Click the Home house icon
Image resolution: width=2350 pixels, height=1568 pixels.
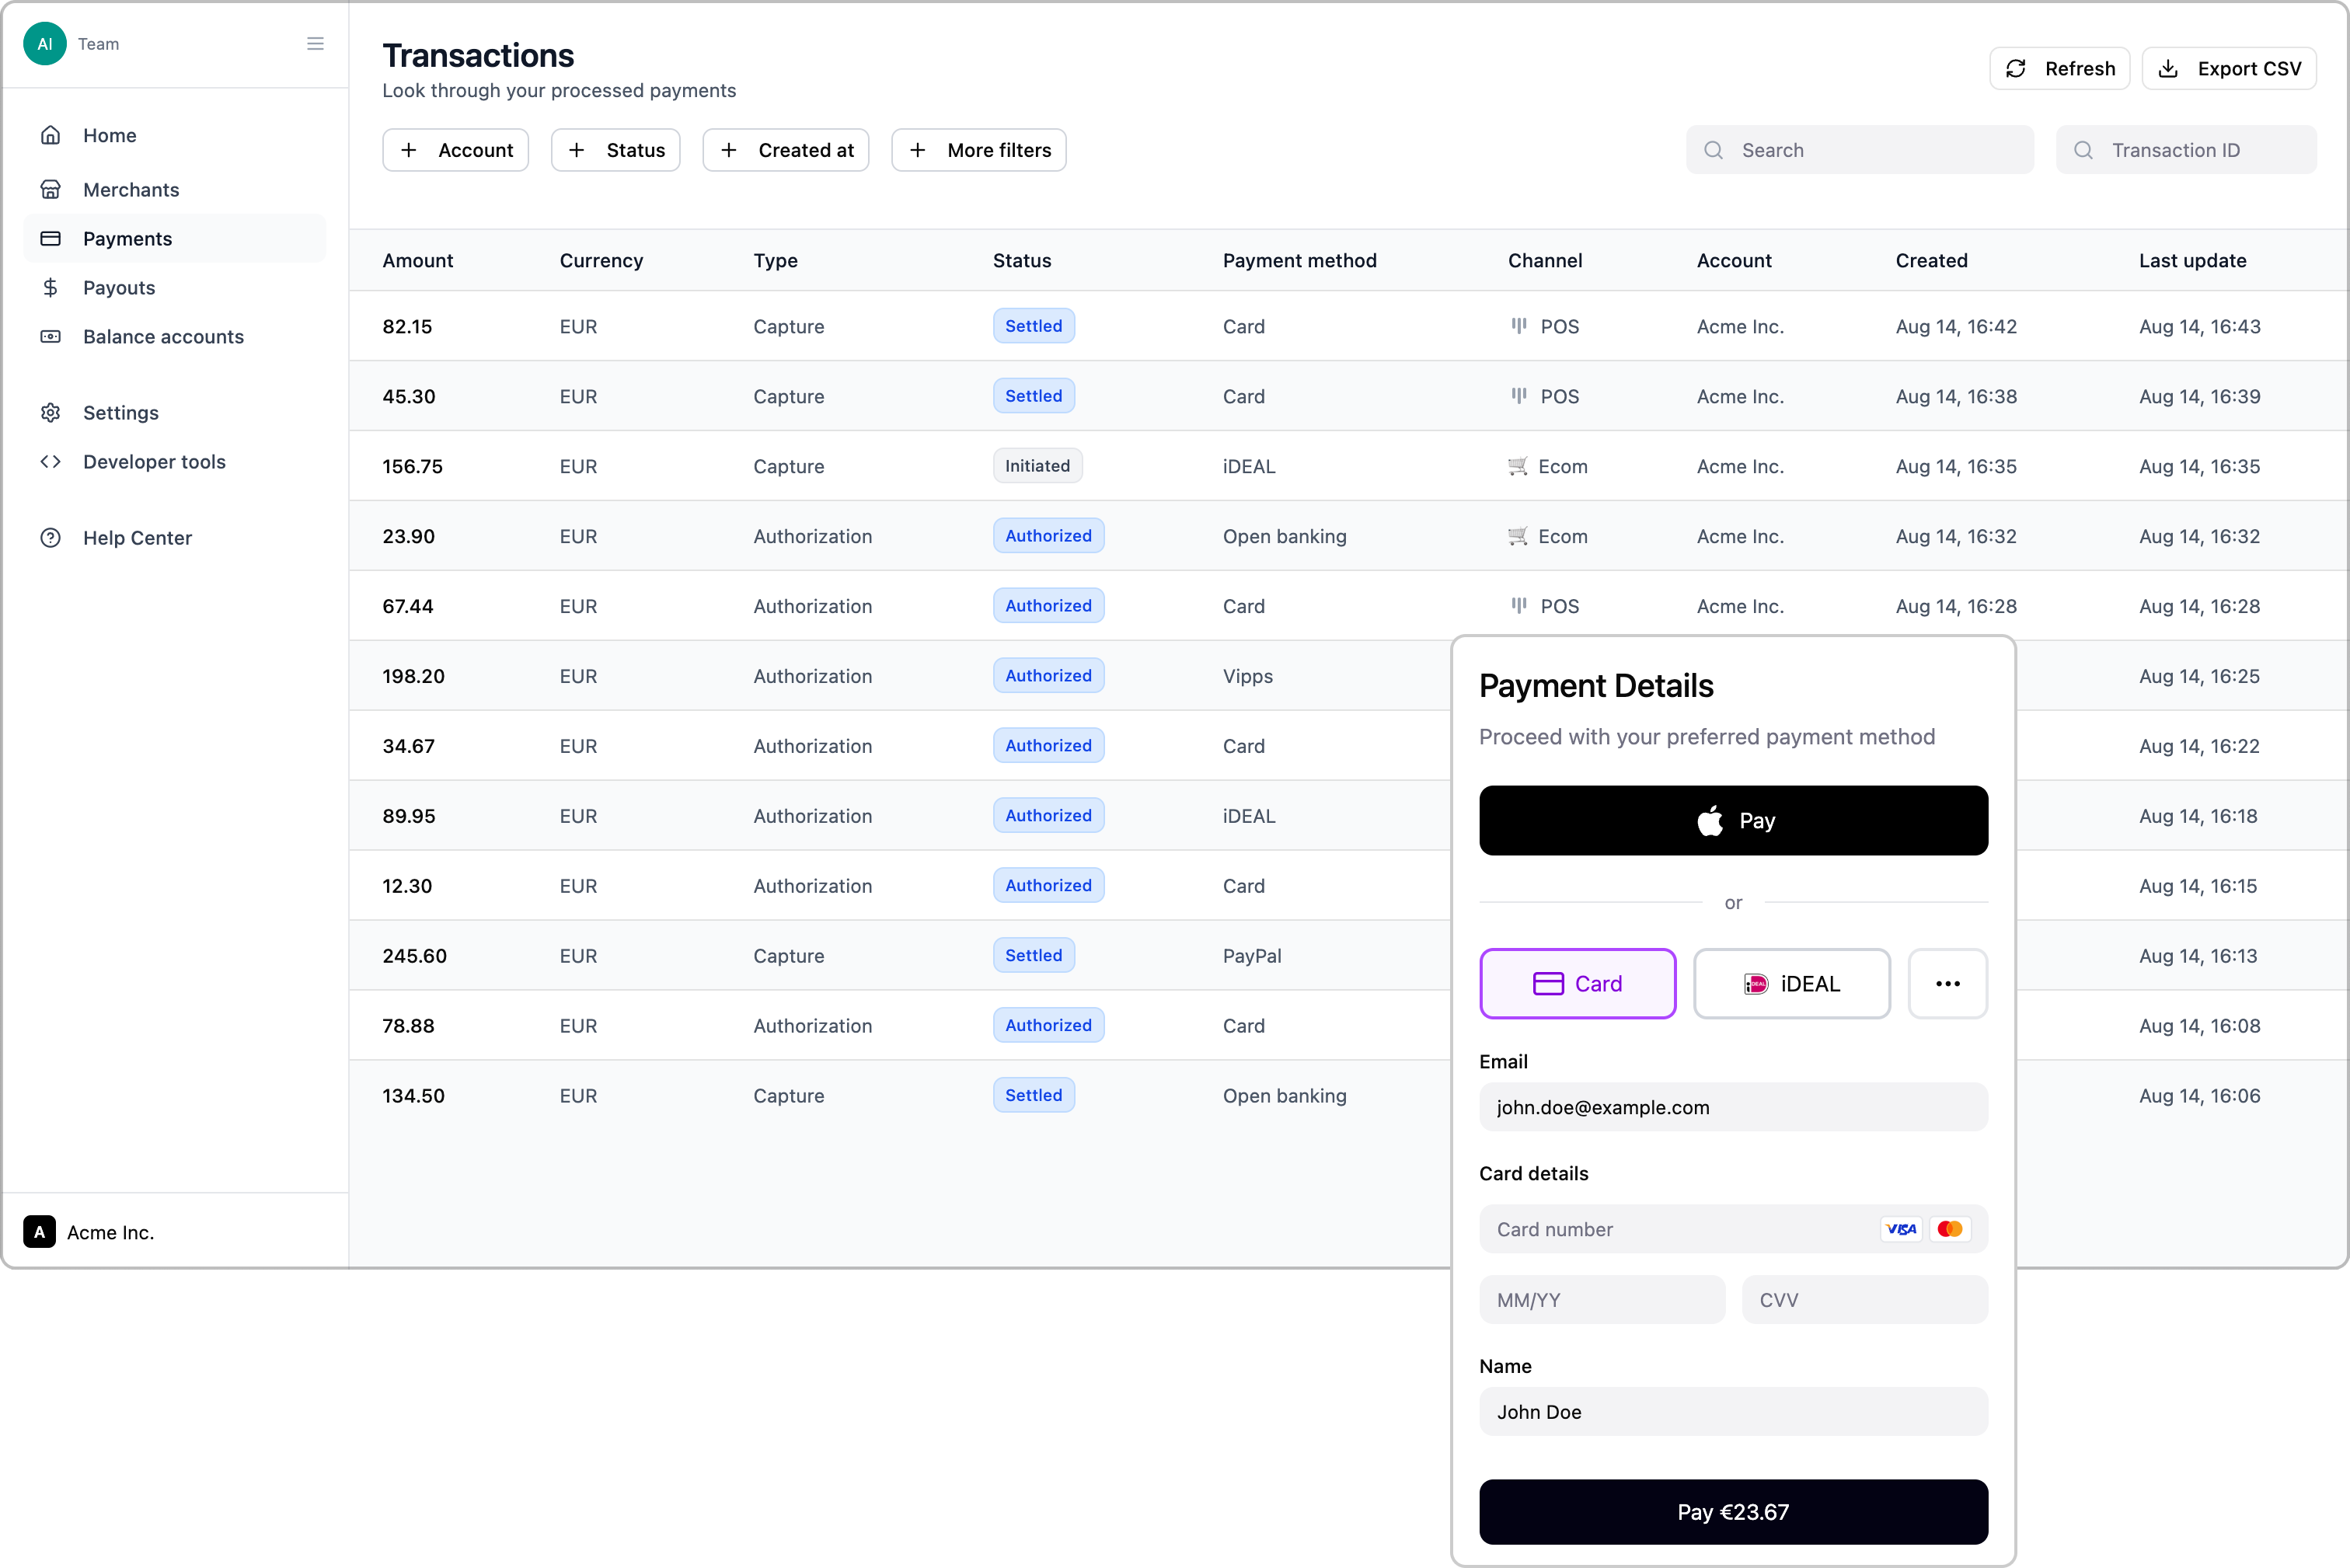pos(51,135)
